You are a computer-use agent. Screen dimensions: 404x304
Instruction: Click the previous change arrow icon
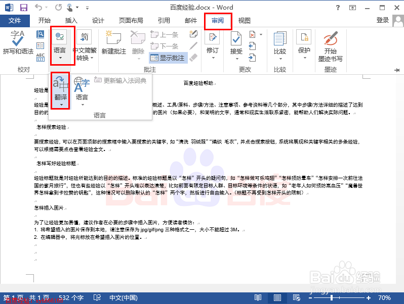[252, 46]
